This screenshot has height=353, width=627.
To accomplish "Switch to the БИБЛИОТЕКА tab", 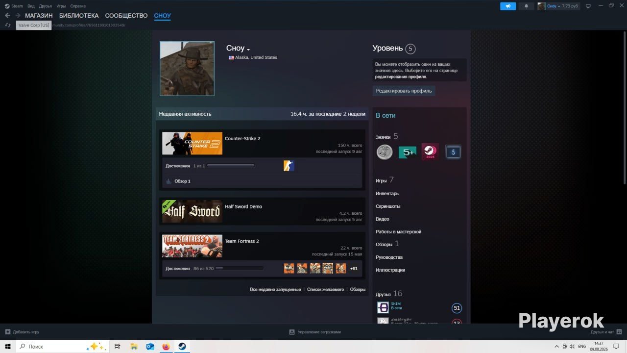I will coord(79,16).
